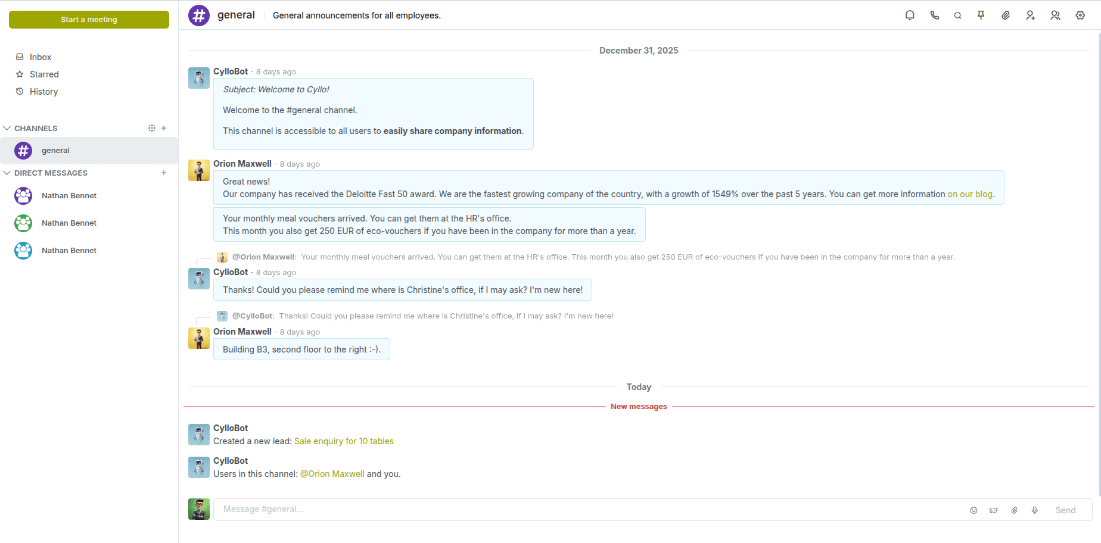Show pinned messages with pin icon
Image resolution: width=1101 pixels, height=543 pixels.
point(981,15)
